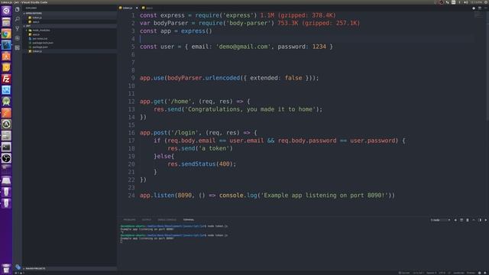Open FileZilla from the launcher

(6, 79)
